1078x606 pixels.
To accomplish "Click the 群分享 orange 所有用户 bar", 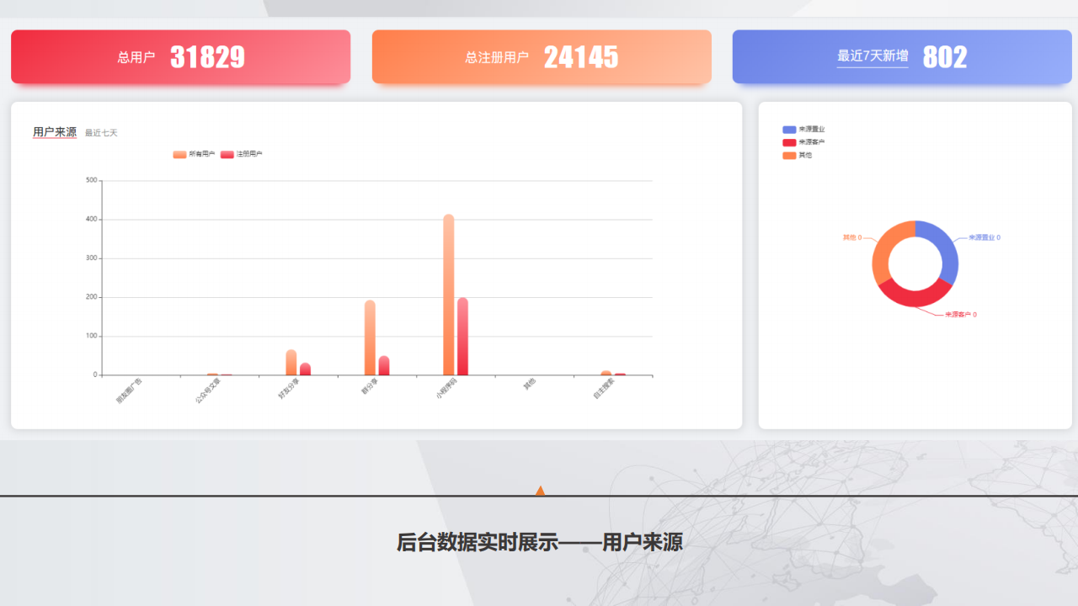I will coord(370,338).
